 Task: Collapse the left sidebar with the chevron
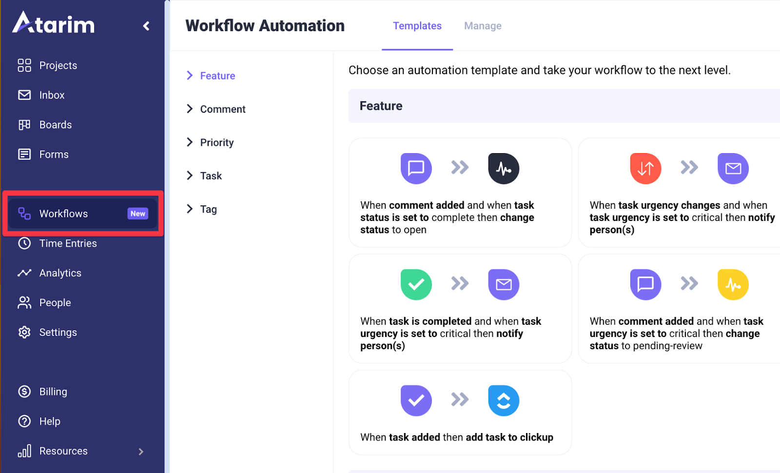pyautogui.click(x=146, y=26)
